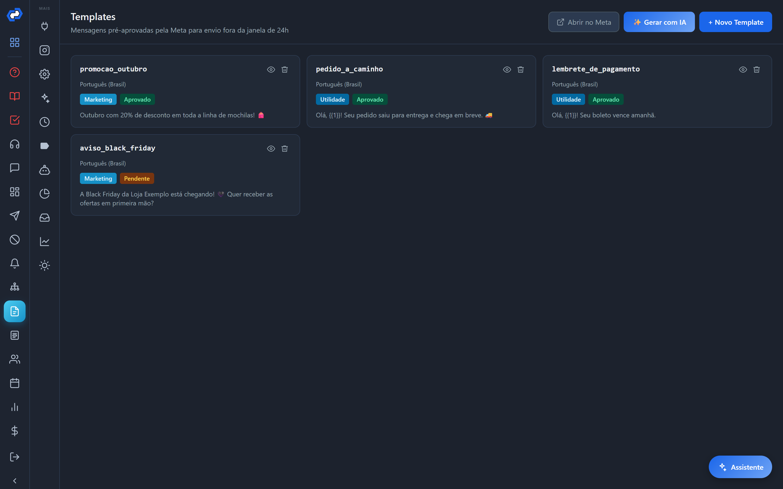Click the Pendente status badge
The height and width of the screenshot is (489, 783).
point(136,178)
